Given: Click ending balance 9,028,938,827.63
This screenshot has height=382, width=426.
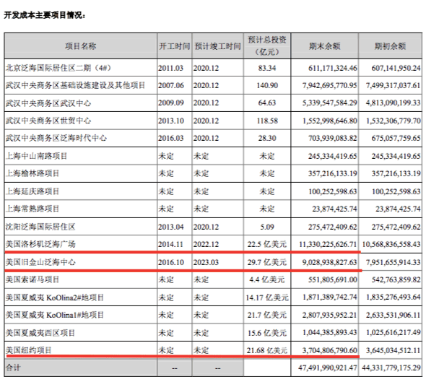Looking at the screenshot, I should click(329, 262).
